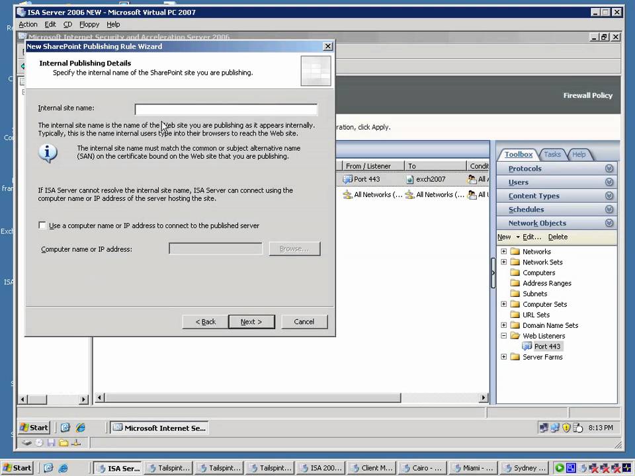Switch to the Help tab in the side pane

pos(579,154)
